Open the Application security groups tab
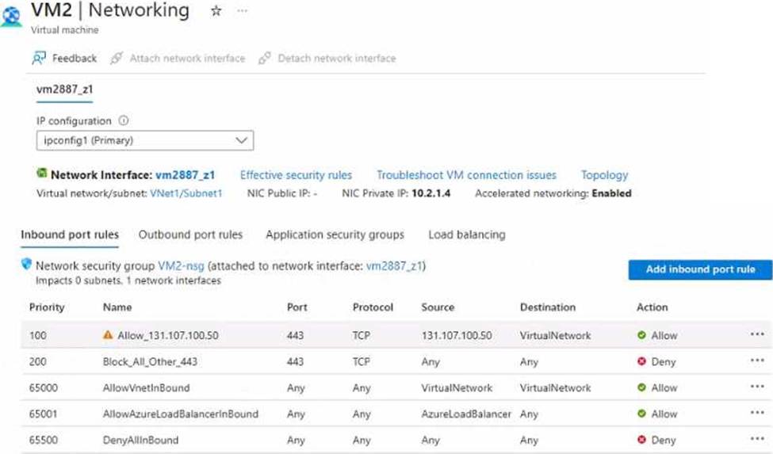The height and width of the screenshot is (454, 773). pyautogui.click(x=335, y=235)
